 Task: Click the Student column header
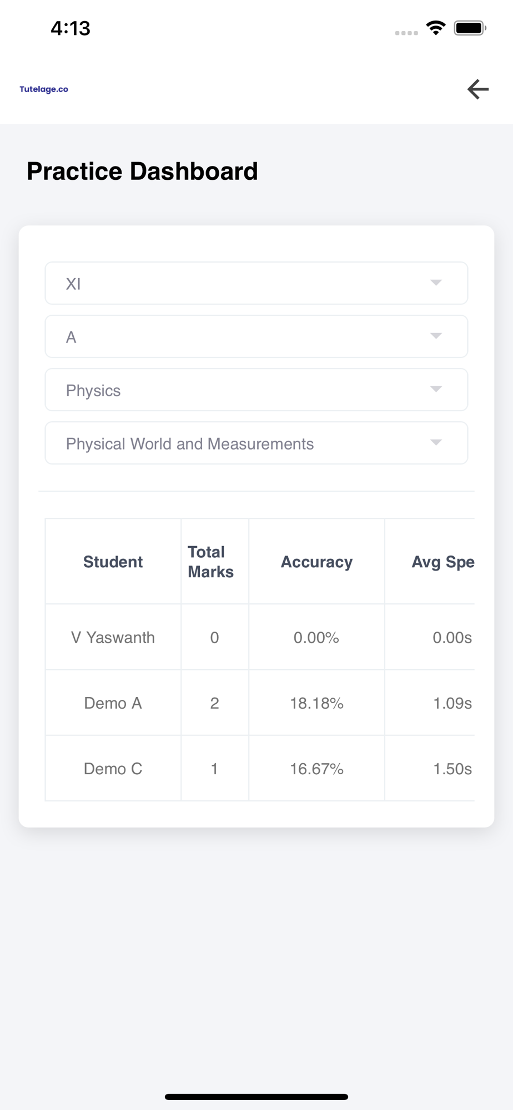pyautogui.click(x=113, y=562)
